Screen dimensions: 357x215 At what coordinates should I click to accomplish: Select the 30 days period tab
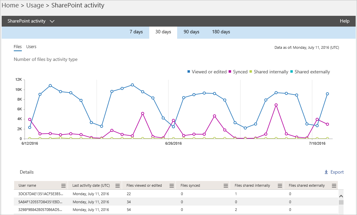163,32
